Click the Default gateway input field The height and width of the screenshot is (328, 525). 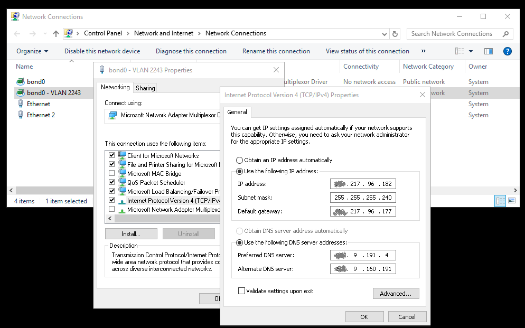[363, 211]
